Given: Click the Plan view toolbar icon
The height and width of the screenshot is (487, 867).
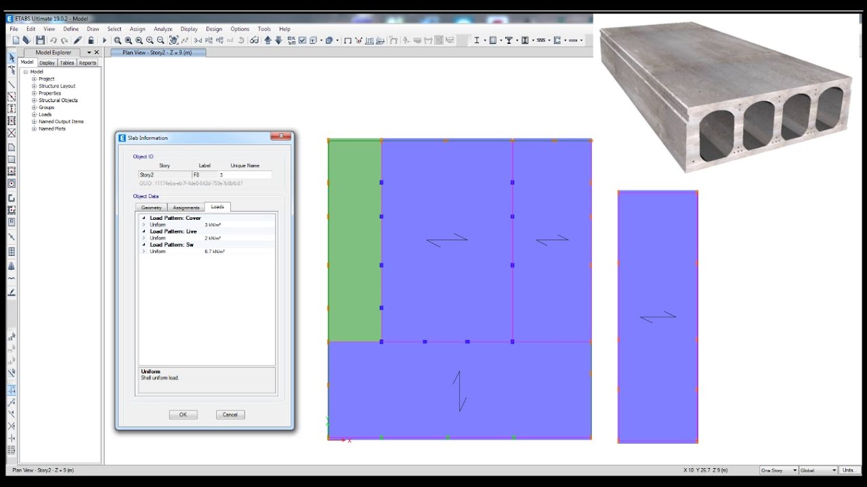Looking at the screenshot, I should click(x=209, y=41).
